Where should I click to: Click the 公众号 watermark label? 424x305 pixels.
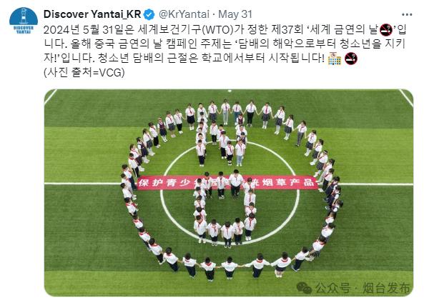point(332,288)
